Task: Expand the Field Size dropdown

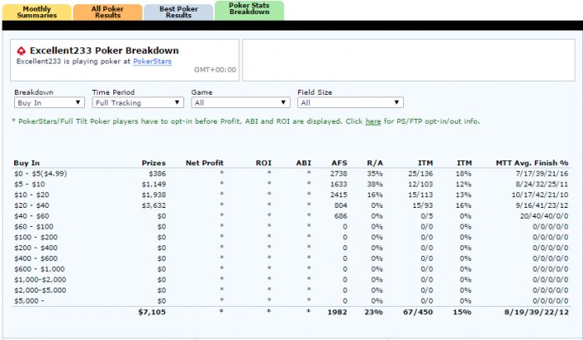Action: 350,102
